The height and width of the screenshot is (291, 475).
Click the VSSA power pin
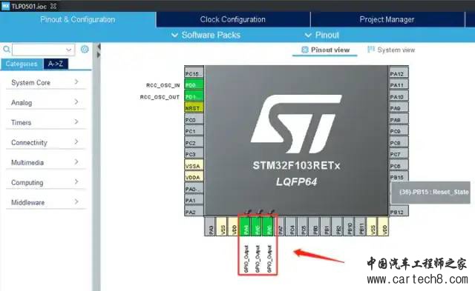(x=194, y=166)
